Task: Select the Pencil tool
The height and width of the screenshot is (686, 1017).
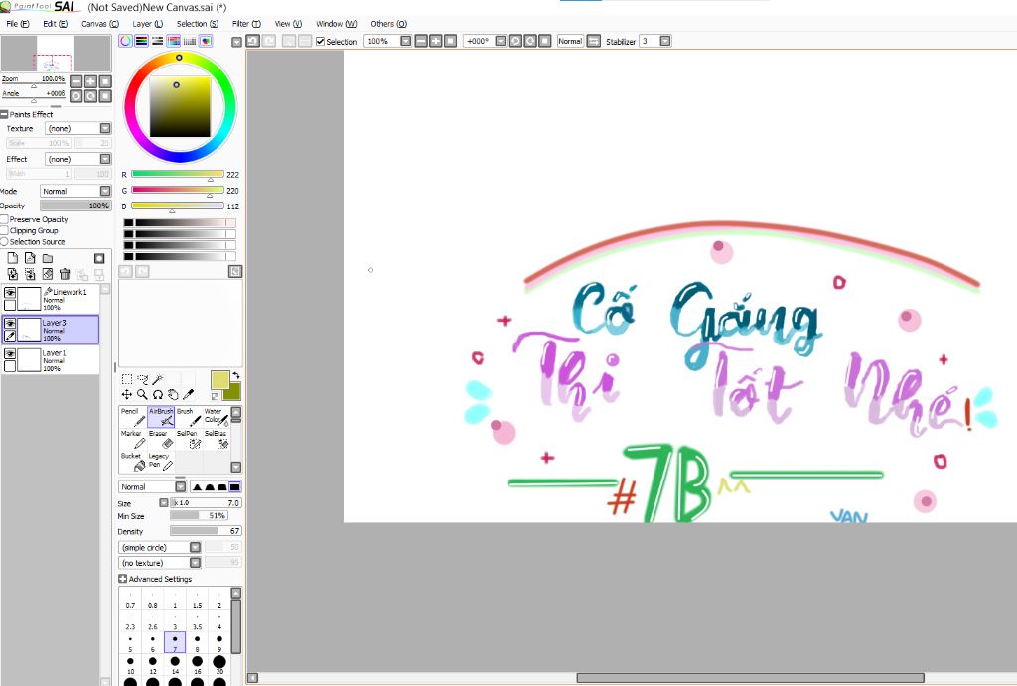Action: tap(133, 416)
